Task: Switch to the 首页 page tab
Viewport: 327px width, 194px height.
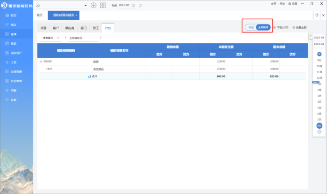Action: pos(40,16)
